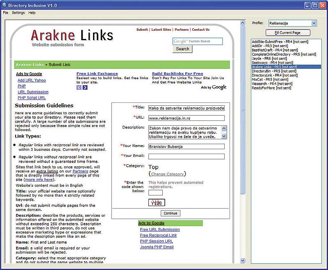Viewport: 328px width, 270px height.
Task: Select ReadyForMore list entry
Action: coord(271,88)
